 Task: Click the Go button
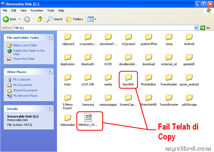(205, 28)
